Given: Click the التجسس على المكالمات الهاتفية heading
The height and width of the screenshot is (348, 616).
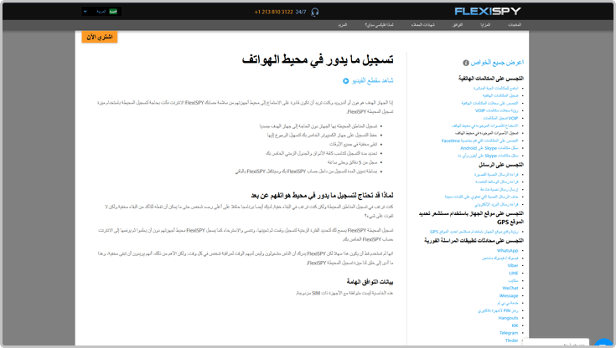Looking at the screenshot, I should pos(490,79).
